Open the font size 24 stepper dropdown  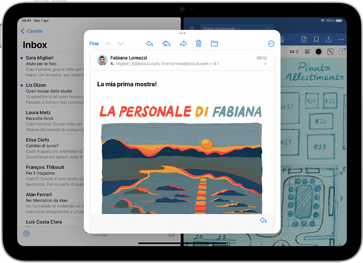(x=294, y=51)
